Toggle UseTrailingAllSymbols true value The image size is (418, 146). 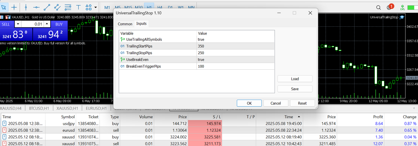coord(236,40)
